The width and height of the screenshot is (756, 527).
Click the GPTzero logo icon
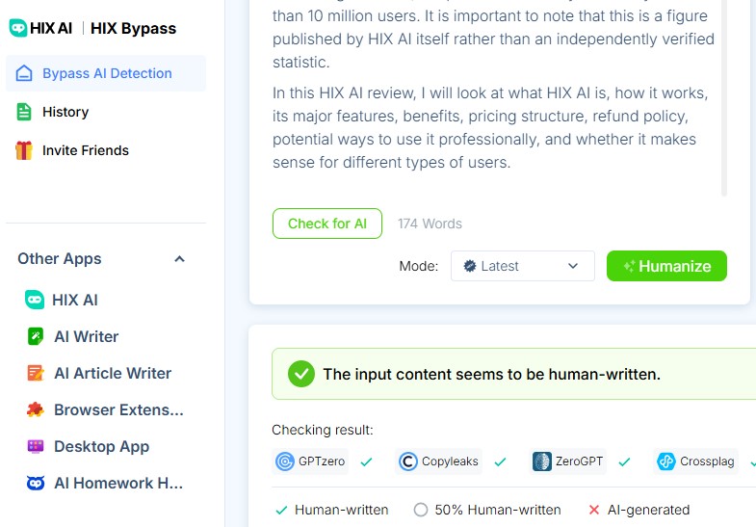[x=285, y=461]
